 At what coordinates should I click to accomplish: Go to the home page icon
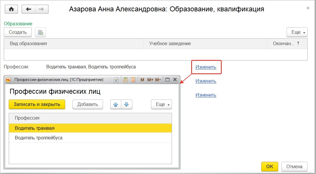(11, 9)
